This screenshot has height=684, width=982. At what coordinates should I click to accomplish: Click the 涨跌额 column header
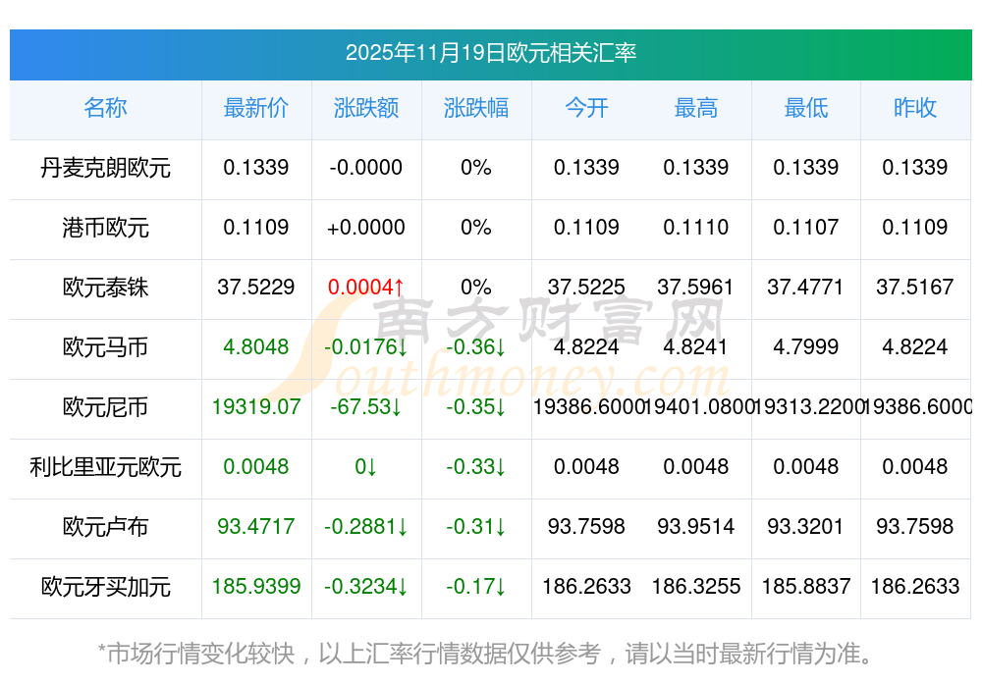click(366, 108)
